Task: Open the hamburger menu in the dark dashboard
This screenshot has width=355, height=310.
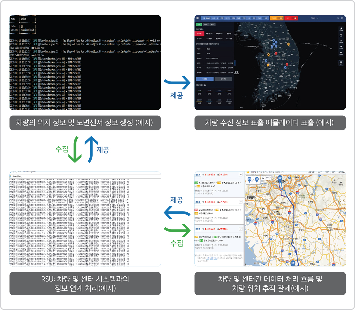Action: 198,18
